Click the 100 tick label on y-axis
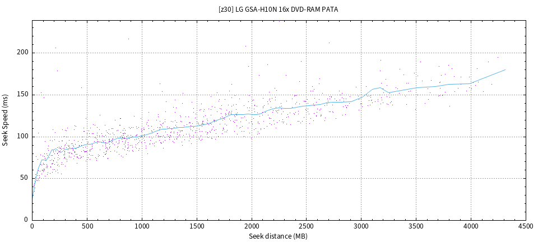Image resolution: width=538 pixels, height=242 pixels. 22,136
